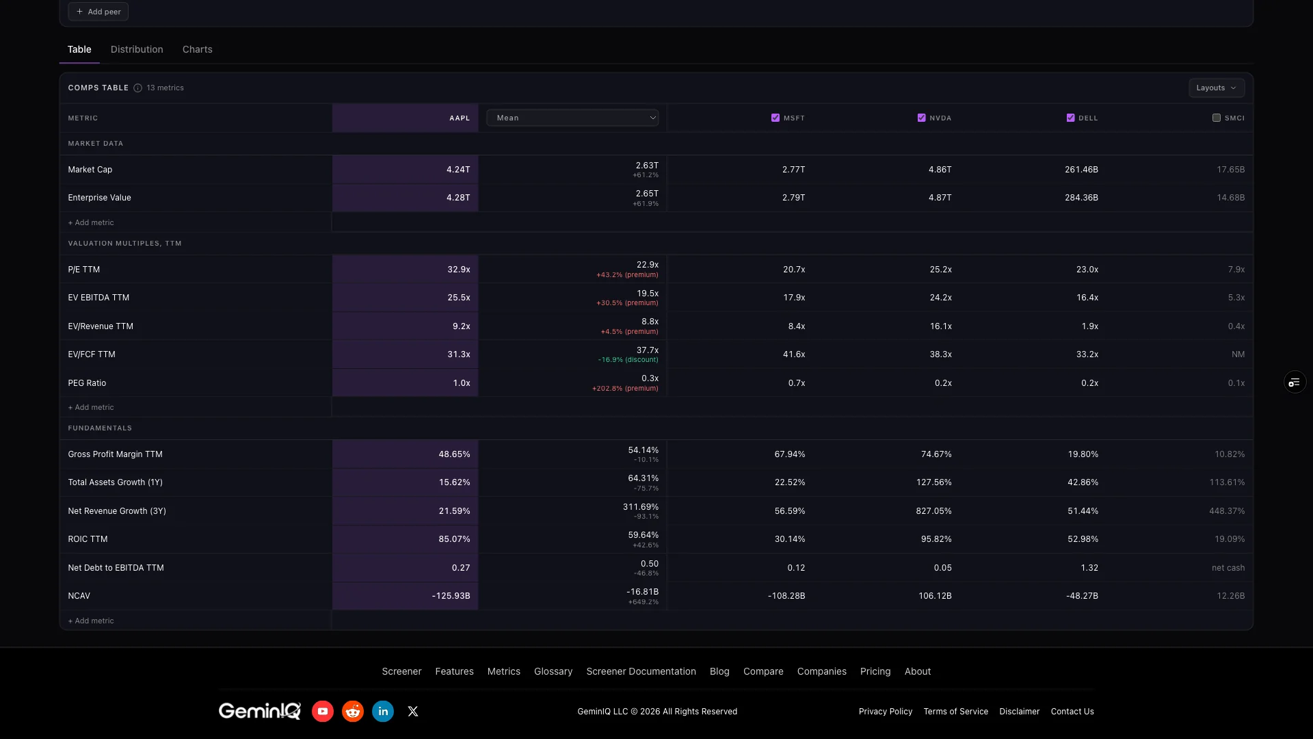The width and height of the screenshot is (1313, 739).
Task: Click the NCAV metric label
Action: coord(79,596)
